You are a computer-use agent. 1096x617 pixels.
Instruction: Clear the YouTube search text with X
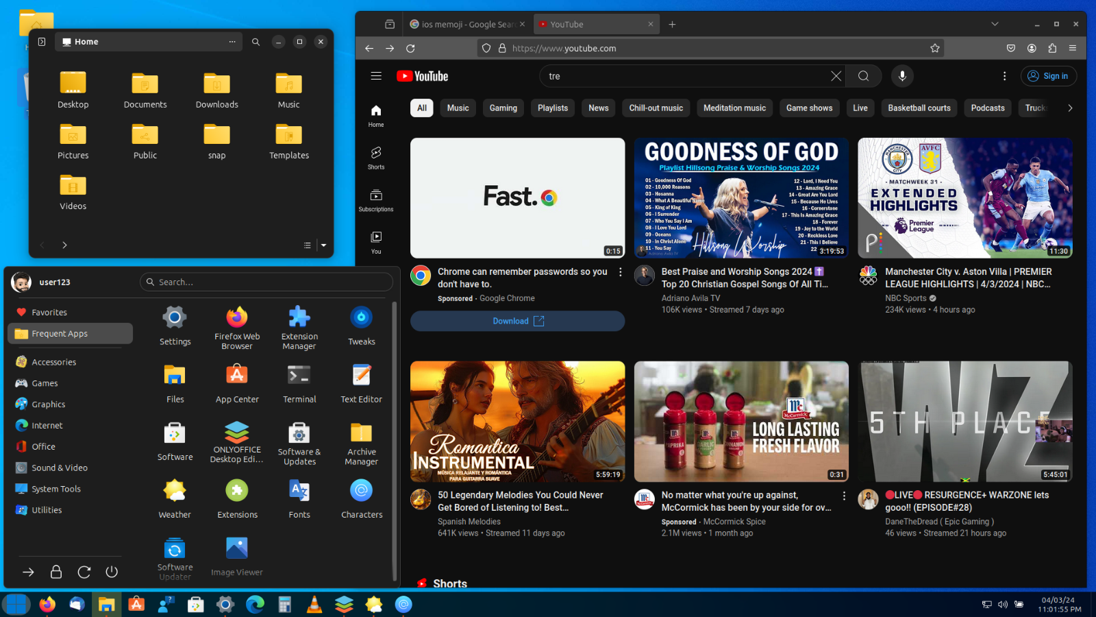(836, 76)
